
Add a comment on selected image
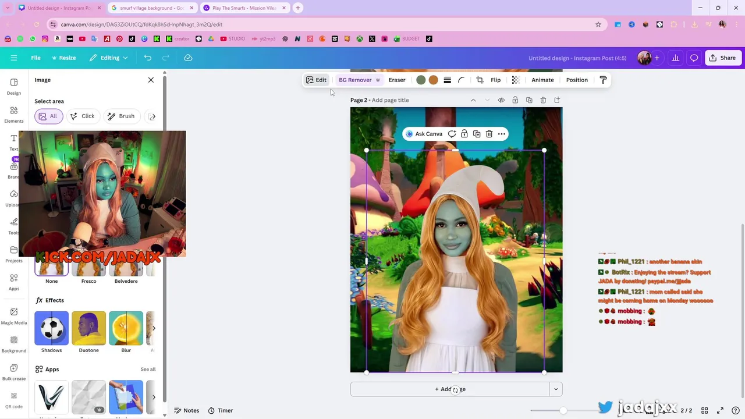click(452, 134)
